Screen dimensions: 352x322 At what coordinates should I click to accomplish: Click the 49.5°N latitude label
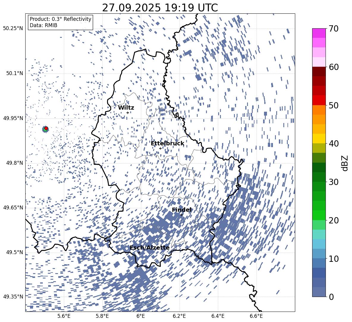15,252
